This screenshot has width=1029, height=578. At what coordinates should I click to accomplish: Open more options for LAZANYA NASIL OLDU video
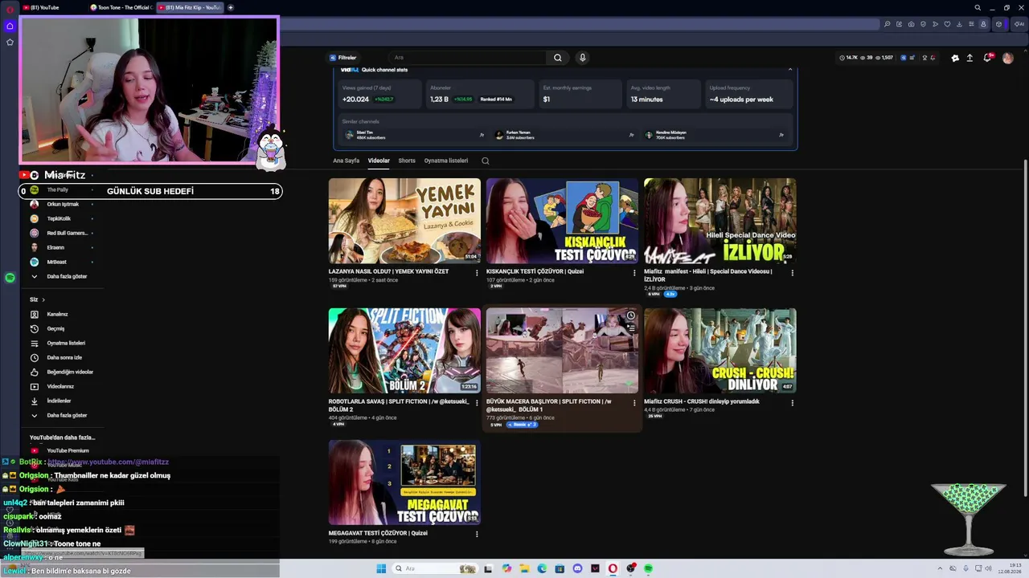(477, 273)
